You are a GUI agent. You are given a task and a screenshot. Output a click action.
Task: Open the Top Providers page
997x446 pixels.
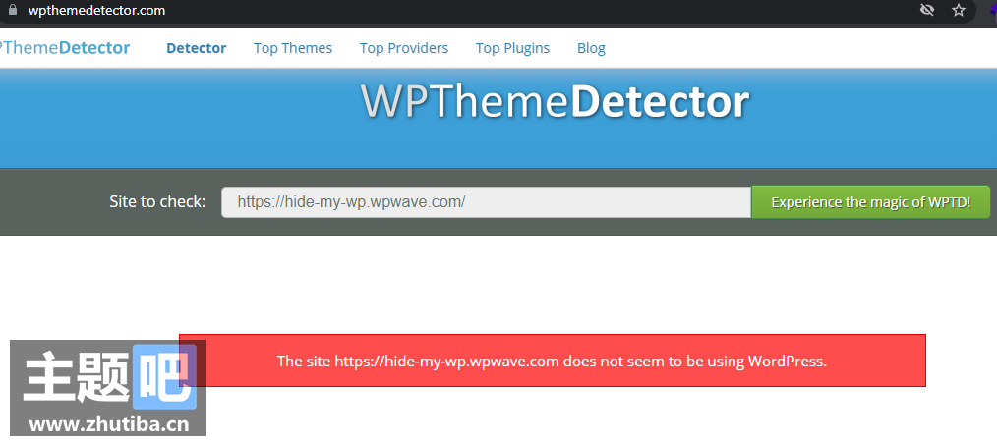point(404,48)
